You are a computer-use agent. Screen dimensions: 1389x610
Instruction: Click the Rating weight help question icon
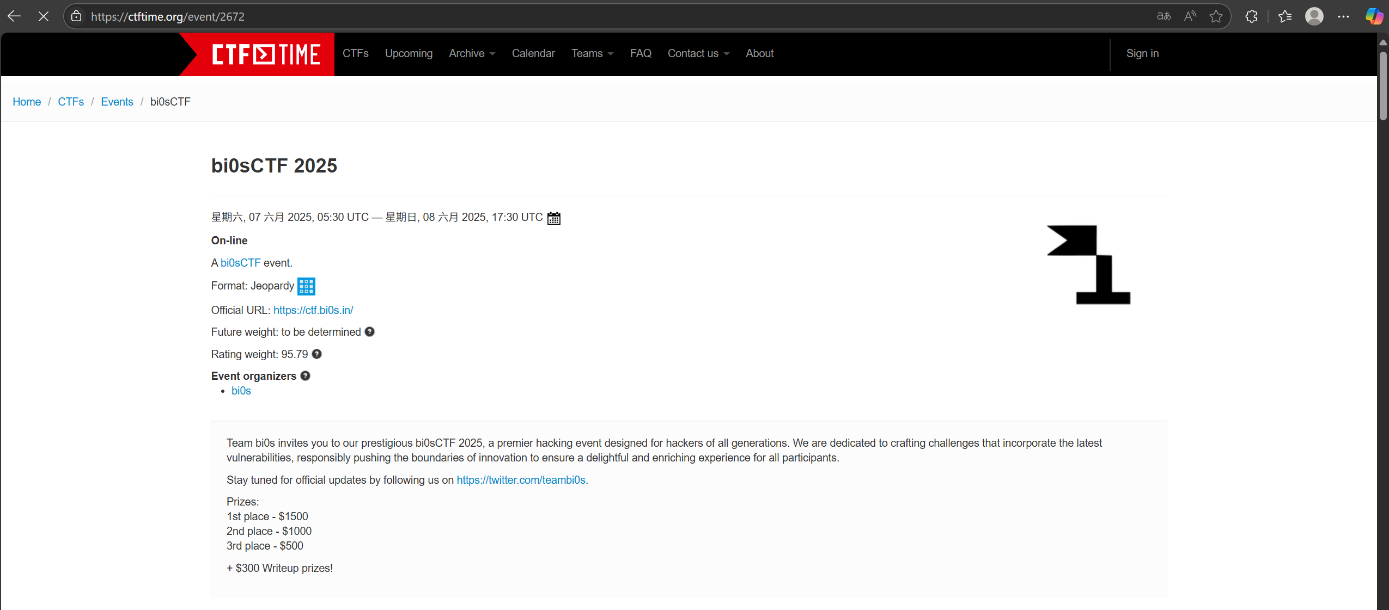(x=316, y=354)
